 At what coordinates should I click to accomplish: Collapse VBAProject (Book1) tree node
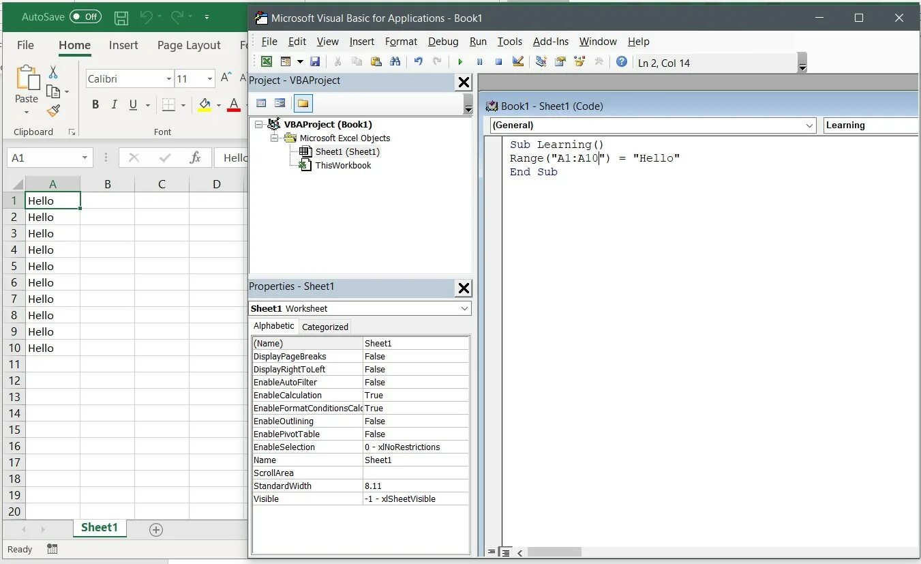[258, 125]
